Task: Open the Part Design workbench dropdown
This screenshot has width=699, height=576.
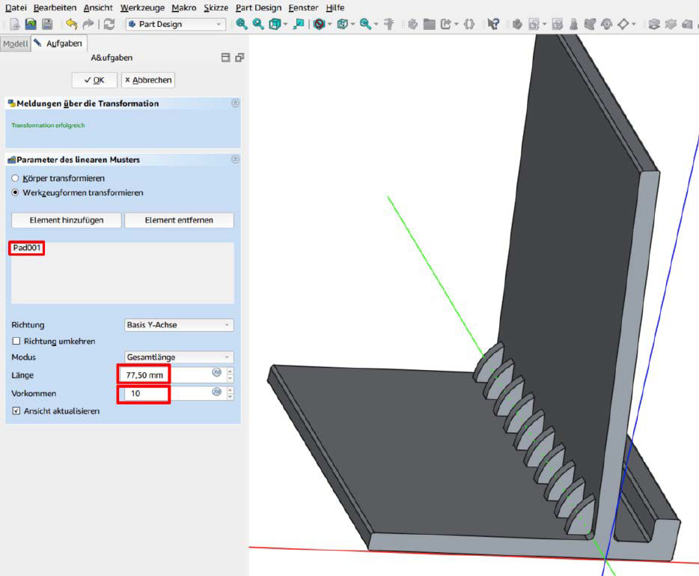Action: tap(176, 24)
